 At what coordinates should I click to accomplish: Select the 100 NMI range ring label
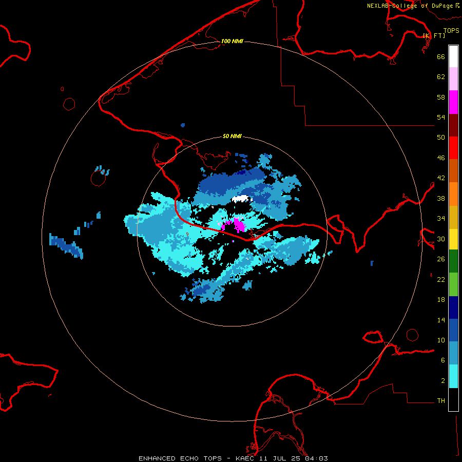[232, 41]
